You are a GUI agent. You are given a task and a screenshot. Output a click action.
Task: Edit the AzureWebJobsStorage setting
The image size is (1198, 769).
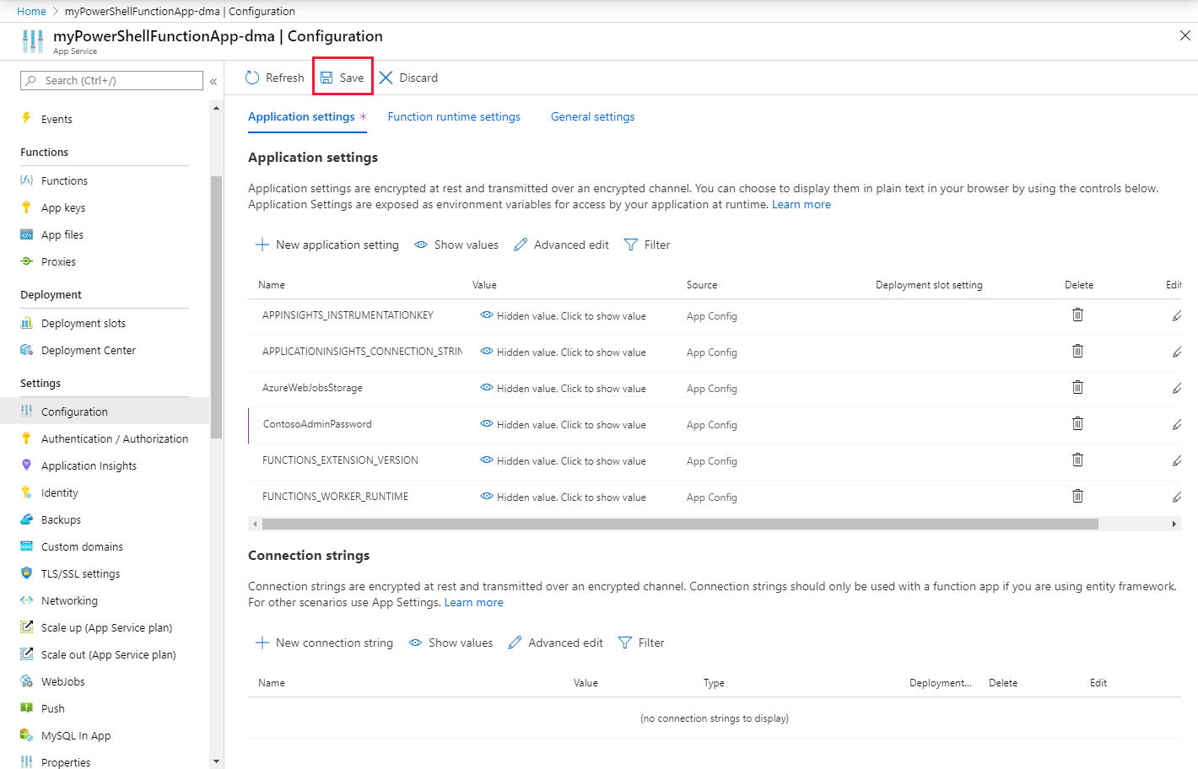point(1176,389)
